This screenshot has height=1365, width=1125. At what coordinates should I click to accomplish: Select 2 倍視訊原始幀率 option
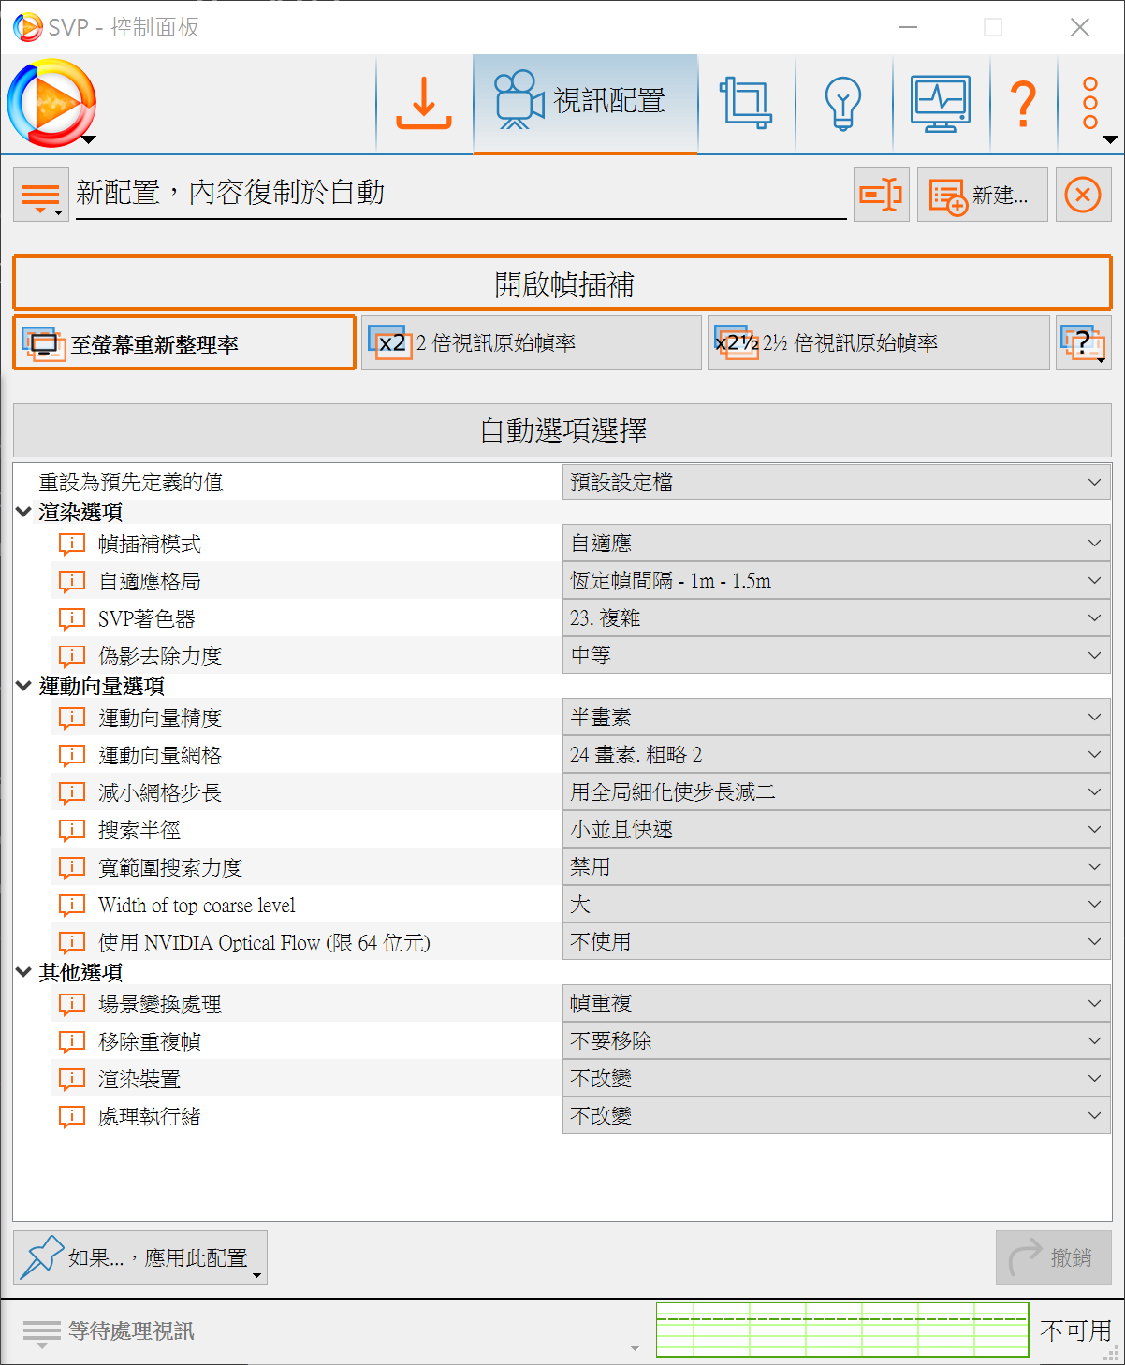point(531,343)
